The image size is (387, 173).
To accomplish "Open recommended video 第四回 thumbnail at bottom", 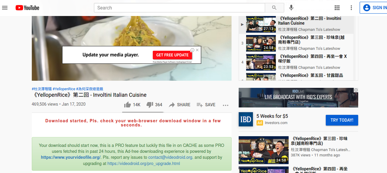I will click(x=264, y=170).
